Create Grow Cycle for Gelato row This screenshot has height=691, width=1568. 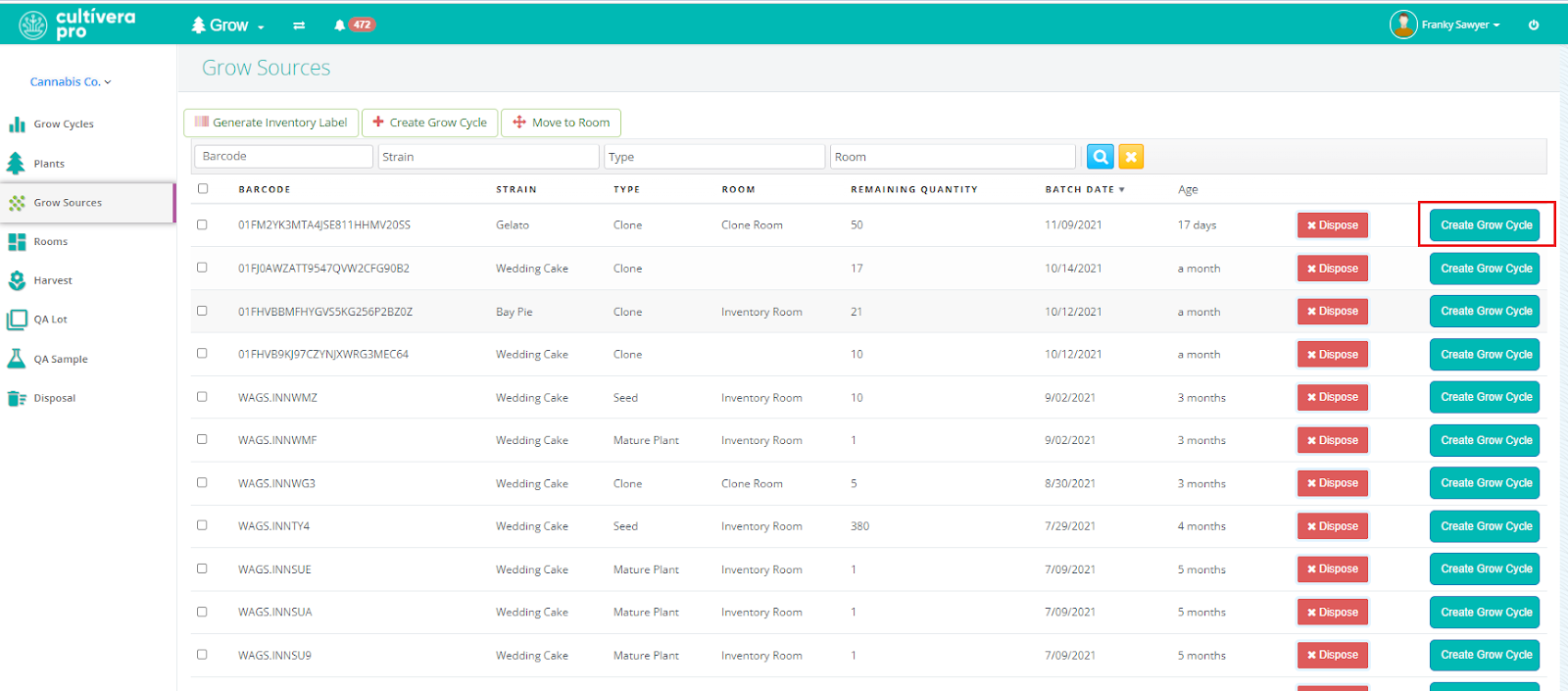click(x=1485, y=225)
